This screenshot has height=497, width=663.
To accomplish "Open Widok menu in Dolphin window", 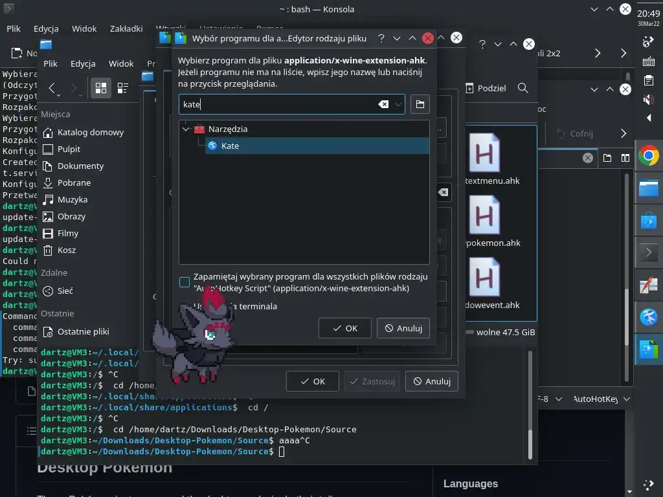I will (x=121, y=64).
